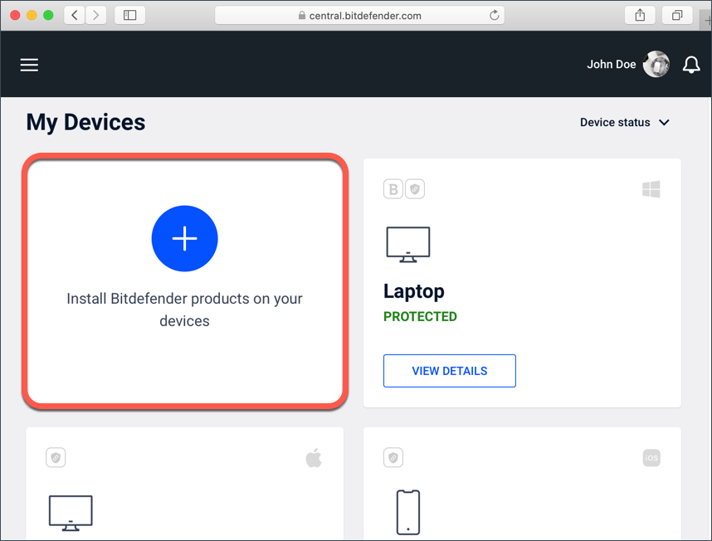Click the padlock icon in the address bar
712x541 pixels.
(x=301, y=16)
